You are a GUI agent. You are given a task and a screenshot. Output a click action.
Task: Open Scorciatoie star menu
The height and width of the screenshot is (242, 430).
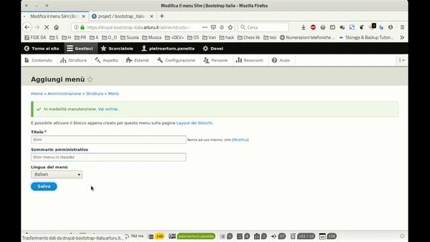(x=117, y=48)
